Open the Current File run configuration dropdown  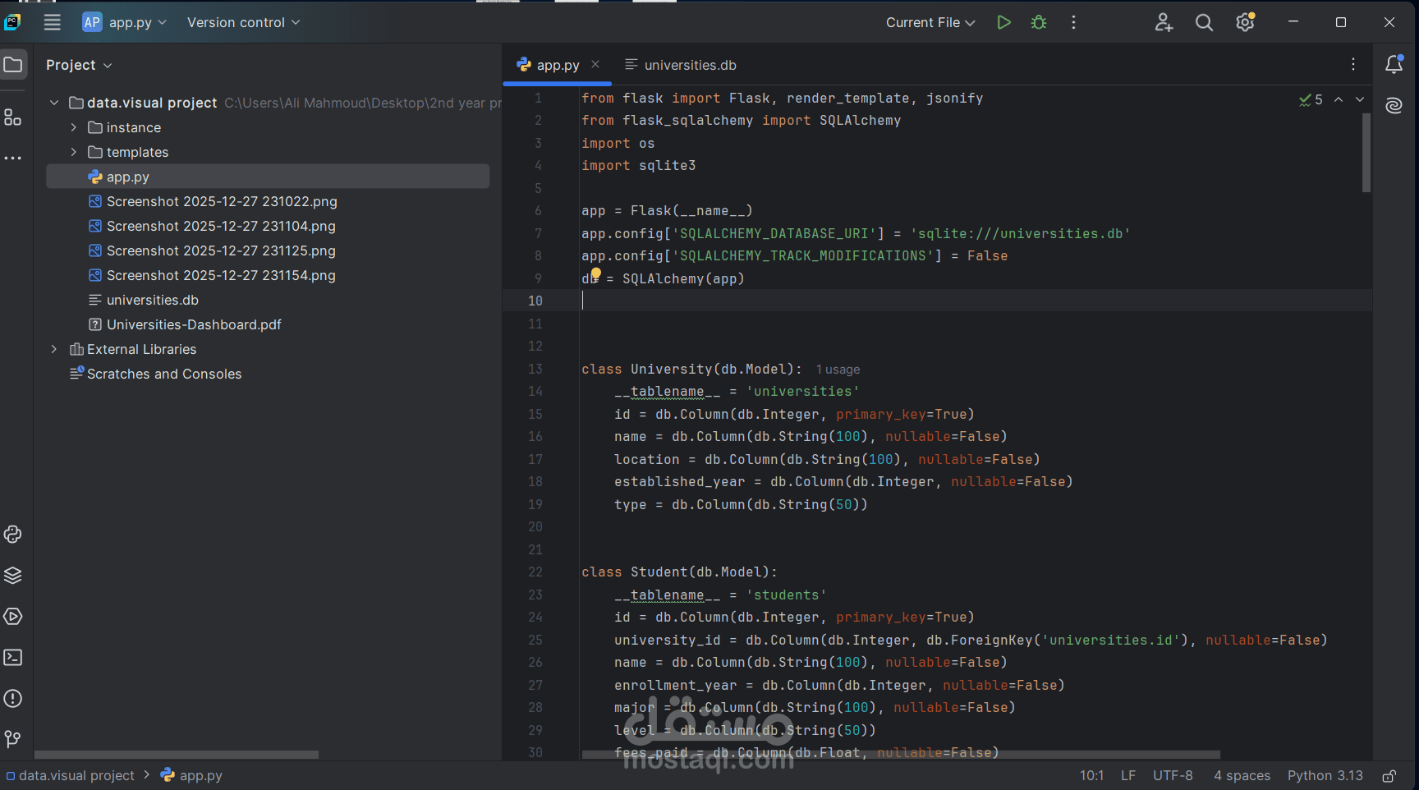(x=930, y=22)
